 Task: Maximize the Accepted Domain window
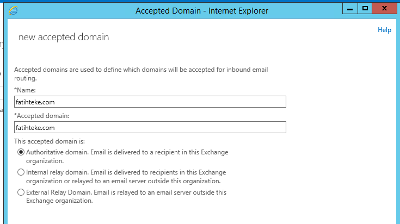coord(365,9)
